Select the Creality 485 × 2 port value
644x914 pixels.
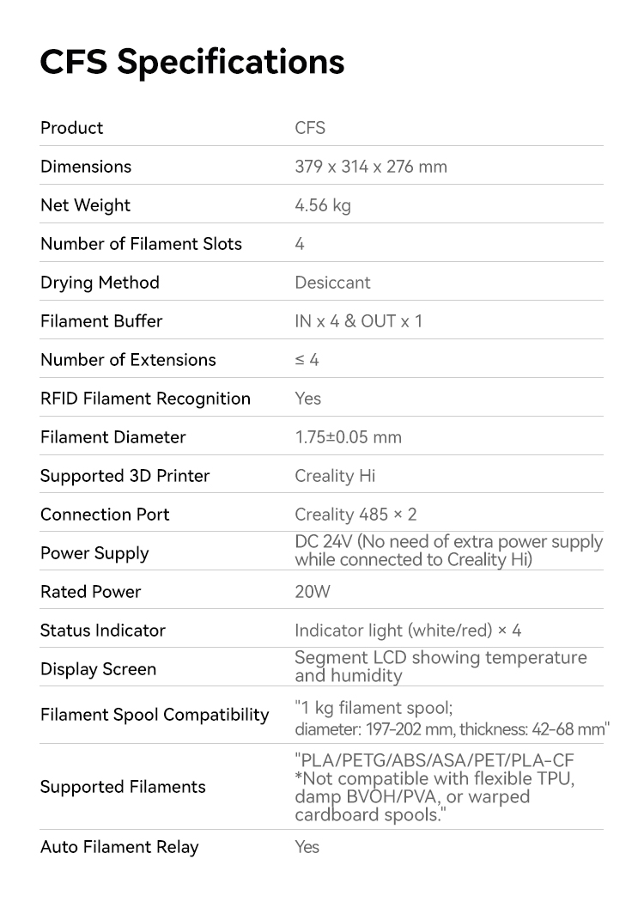pyautogui.click(x=355, y=515)
